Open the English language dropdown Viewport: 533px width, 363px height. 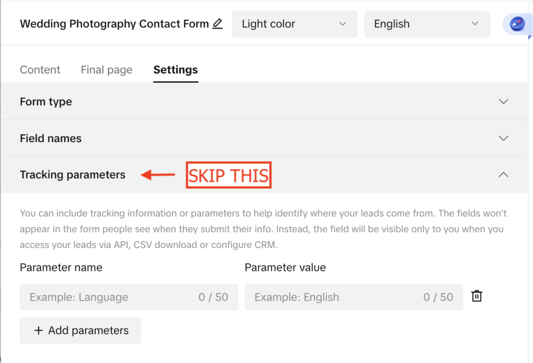pyautogui.click(x=427, y=24)
